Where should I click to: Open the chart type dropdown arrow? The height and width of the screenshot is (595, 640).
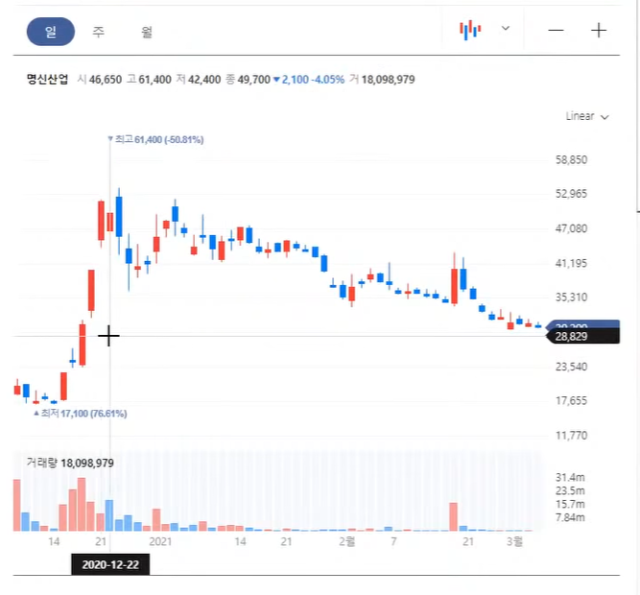coord(506,28)
